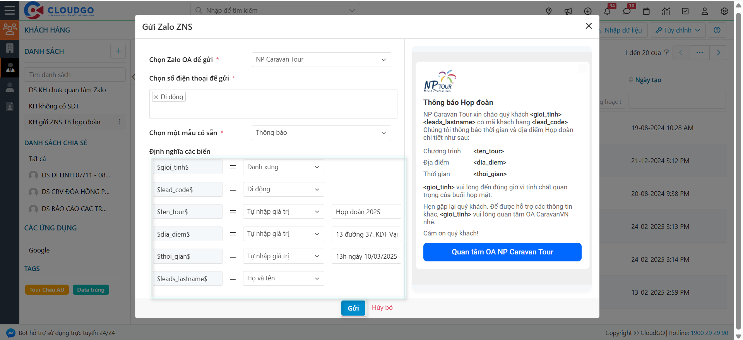This screenshot has height=340, width=743.
Task: Open the Messenger support chat icon
Action: [x=11, y=333]
